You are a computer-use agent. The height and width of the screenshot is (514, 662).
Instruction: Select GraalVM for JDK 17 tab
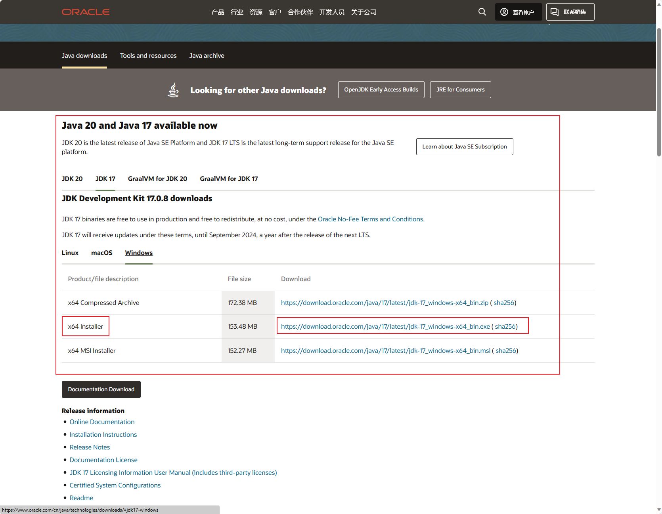point(229,179)
